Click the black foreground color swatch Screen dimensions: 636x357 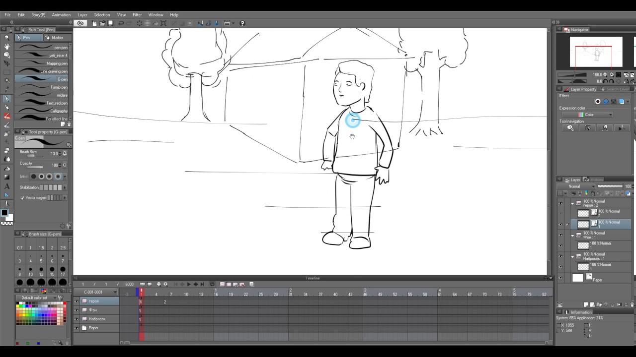click(x=4, y=213)
